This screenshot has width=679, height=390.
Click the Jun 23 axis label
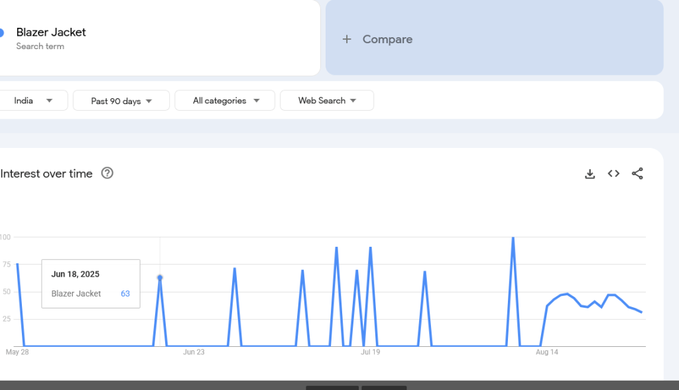point(194,352)
